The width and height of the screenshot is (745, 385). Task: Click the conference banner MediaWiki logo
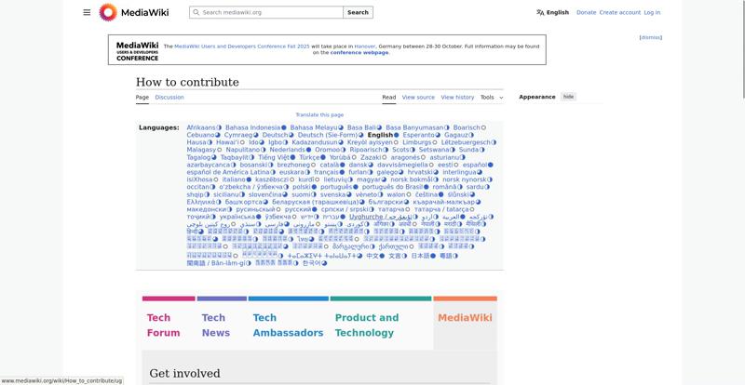(x=137, y=50)
